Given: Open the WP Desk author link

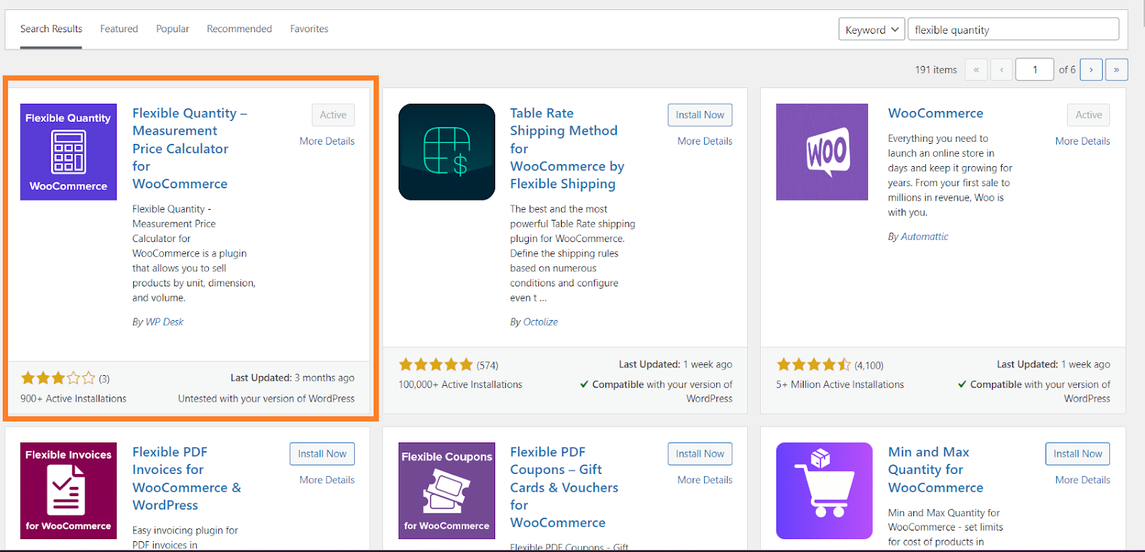Looking at the screenshot, I should (164, 322).
